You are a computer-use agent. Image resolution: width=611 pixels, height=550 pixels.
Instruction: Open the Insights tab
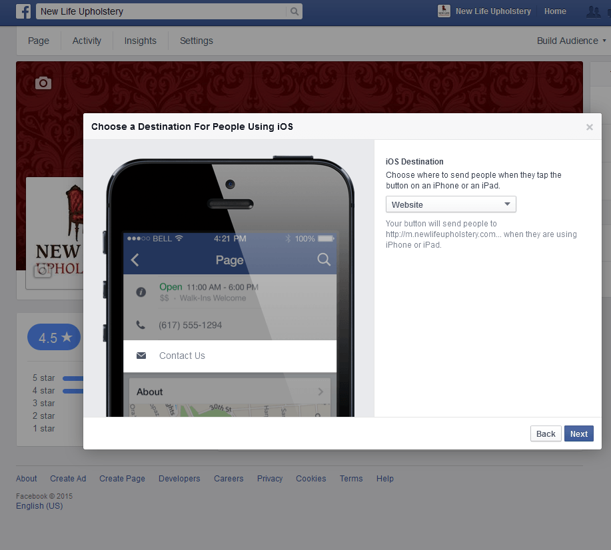point(140,41)
